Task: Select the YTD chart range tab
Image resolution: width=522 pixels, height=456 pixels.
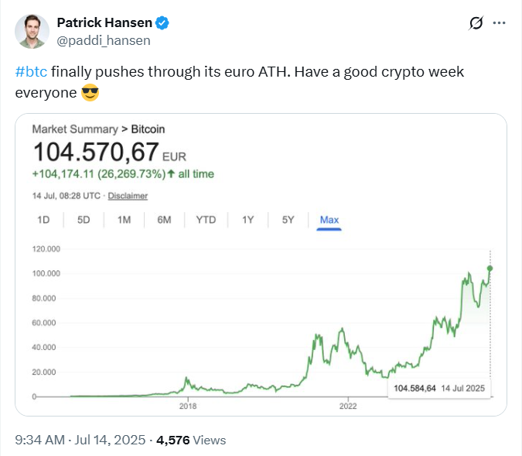Action: [x=206, y=220]
